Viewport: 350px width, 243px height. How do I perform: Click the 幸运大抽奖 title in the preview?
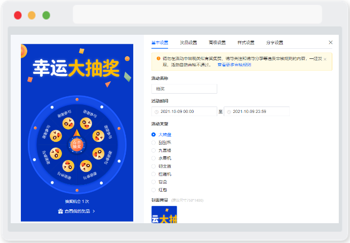click(76, 68)
